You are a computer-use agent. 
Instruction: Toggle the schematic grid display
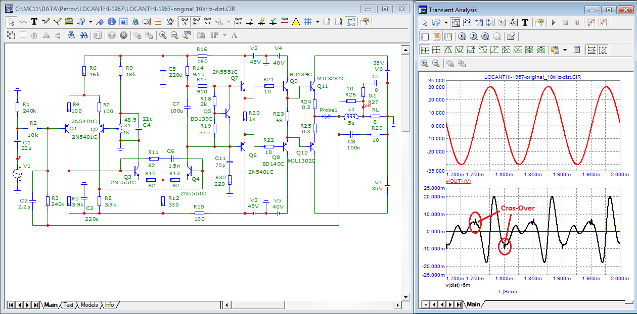[x=307, y=22]
